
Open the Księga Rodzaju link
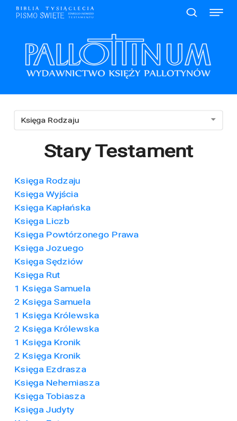click(x=47, y=181)
